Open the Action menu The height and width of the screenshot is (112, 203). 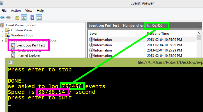[x=16, y=11]
